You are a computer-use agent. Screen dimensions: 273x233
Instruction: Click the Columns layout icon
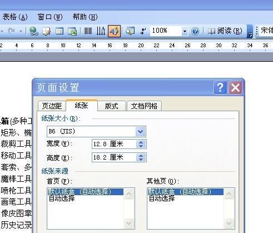coord(88,31)
